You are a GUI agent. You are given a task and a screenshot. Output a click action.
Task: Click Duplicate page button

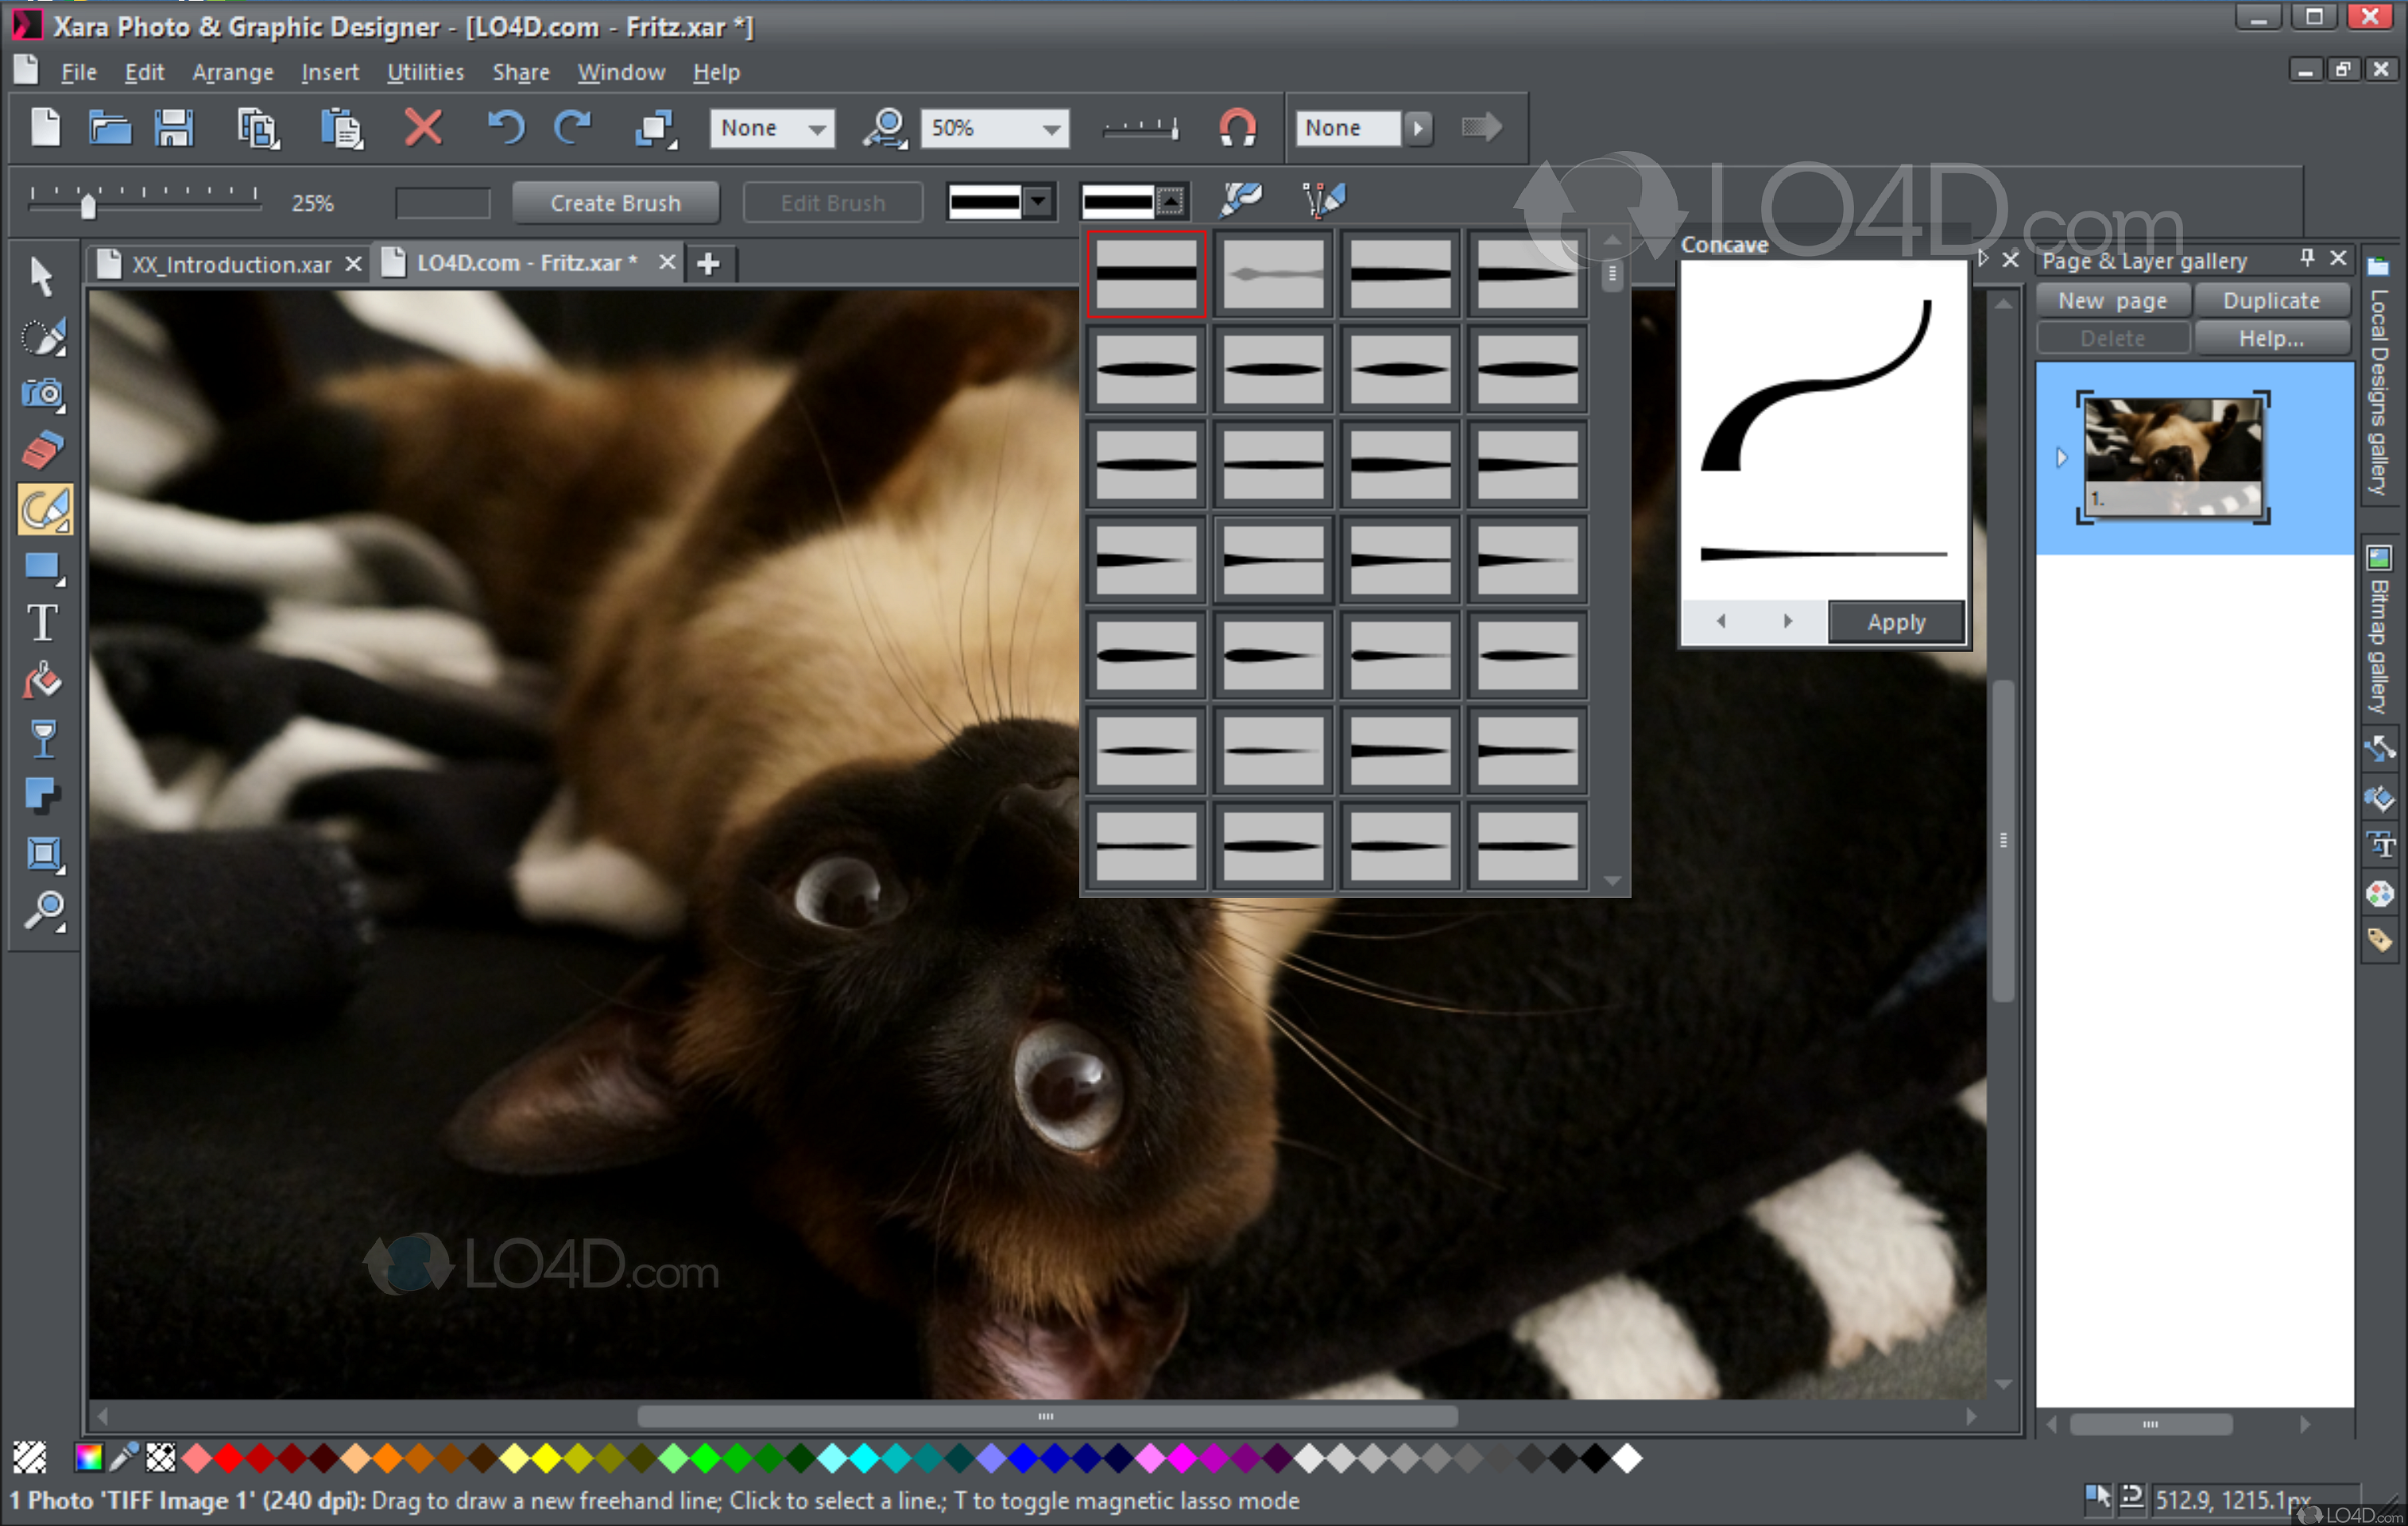(x=2271, y=301)
